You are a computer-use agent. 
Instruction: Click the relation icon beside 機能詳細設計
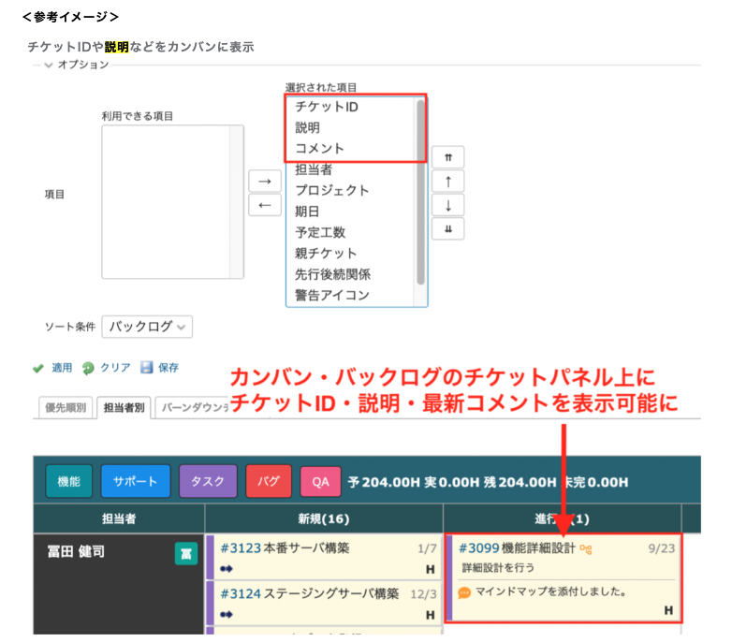coord(586,548)
